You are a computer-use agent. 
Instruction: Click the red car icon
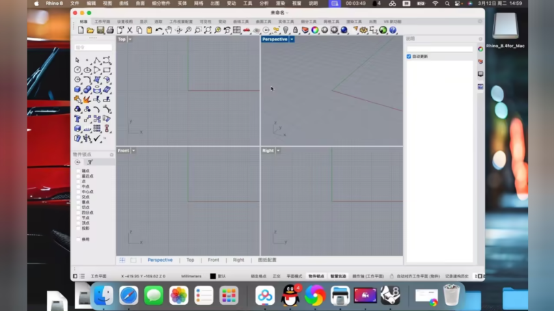pyautogui.click(x=247, y=30)
